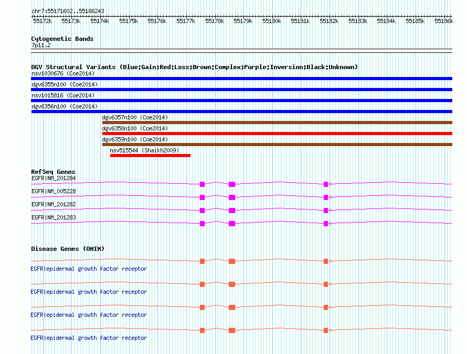Click the dgv6357n100 brown complex variant bar
467x354 pixels.
(x=277, y=123)
